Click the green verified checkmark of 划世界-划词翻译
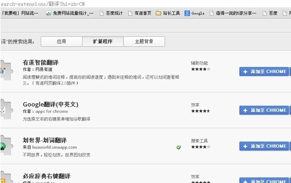Screen dimensions: 291x183 pos(179,147)
